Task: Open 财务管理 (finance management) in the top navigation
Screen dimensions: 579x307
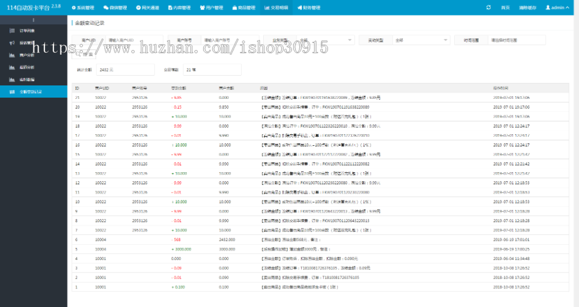Action: click(x=308, y=8)
